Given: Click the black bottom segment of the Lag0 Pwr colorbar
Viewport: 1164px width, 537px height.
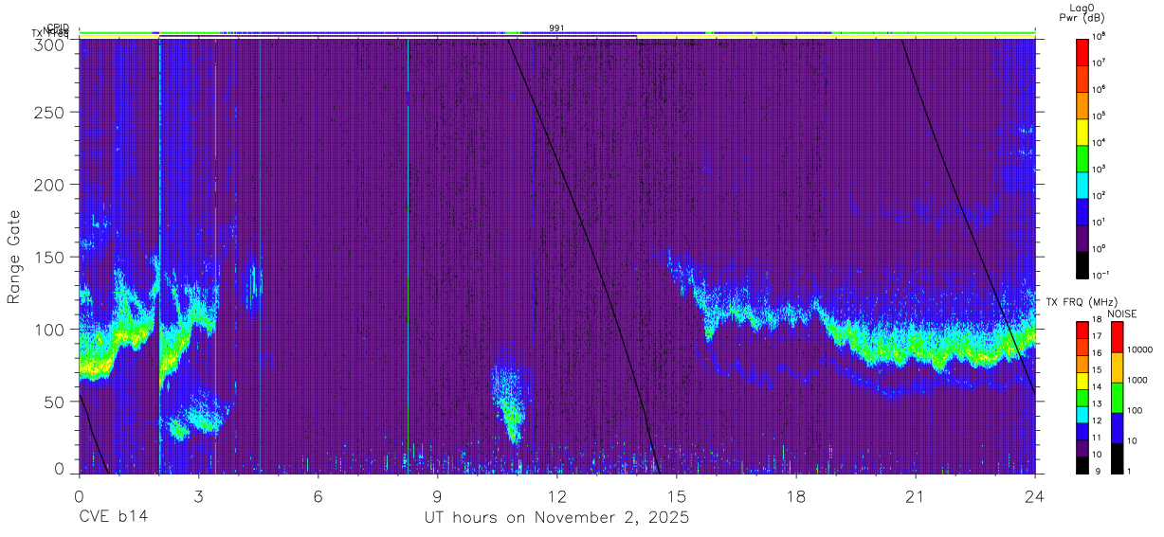Looking at the screenshot, I should (1082, 264).
